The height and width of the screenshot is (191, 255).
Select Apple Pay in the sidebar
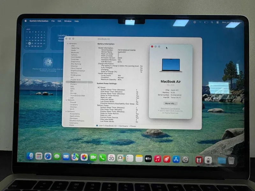point(75,48)
